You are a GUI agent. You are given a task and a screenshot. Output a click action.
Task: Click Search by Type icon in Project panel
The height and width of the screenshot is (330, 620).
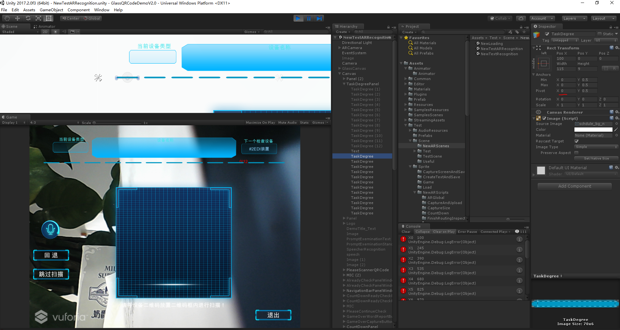click(510, 32)
